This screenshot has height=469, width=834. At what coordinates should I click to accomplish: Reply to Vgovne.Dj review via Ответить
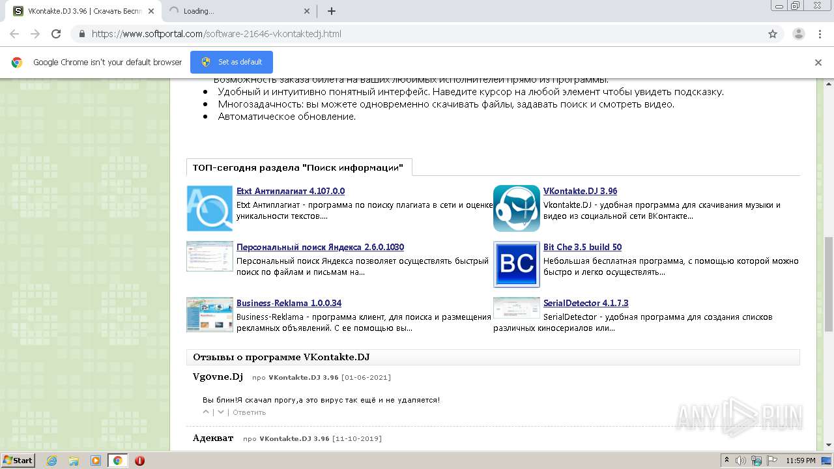(x=249, y=412)
